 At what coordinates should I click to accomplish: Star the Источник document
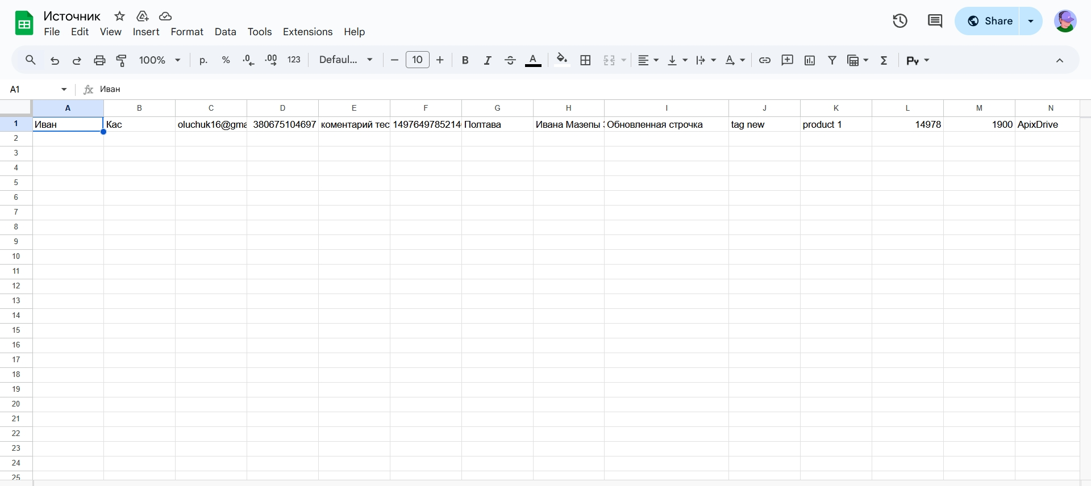(x=119, y=16)
